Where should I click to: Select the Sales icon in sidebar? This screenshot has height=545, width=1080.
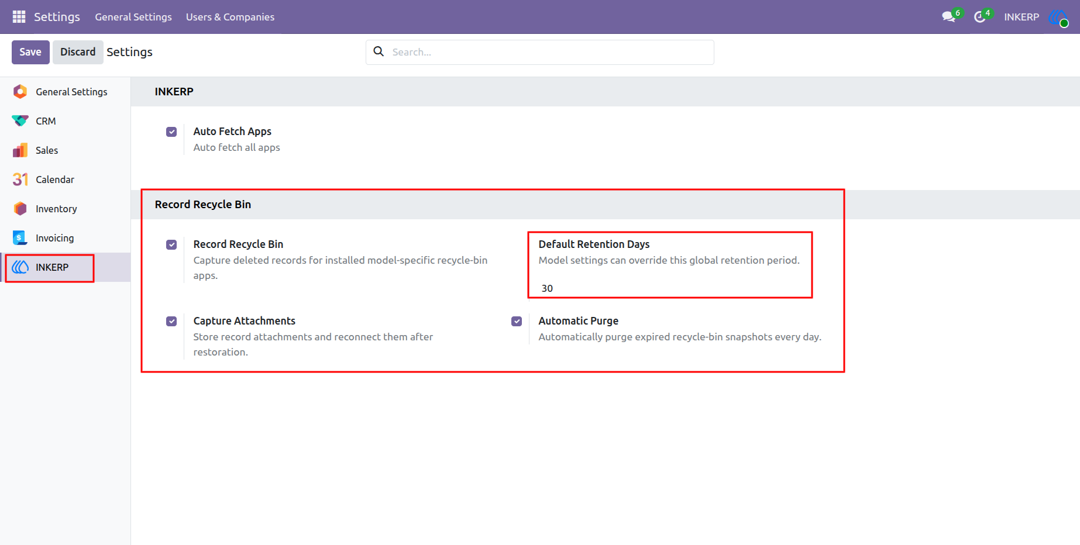click(x=20, y=150)
